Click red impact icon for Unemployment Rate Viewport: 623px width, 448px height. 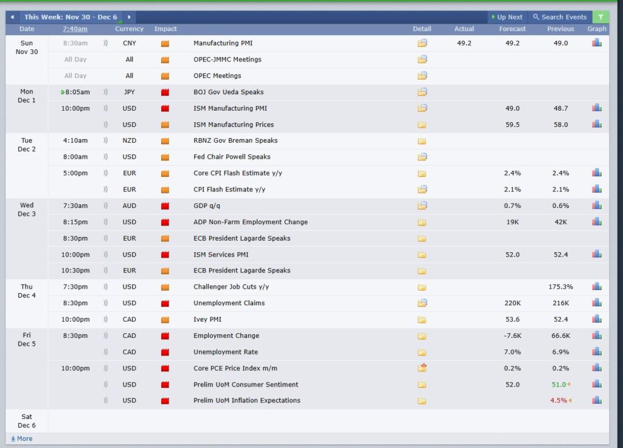coord(165,352)
